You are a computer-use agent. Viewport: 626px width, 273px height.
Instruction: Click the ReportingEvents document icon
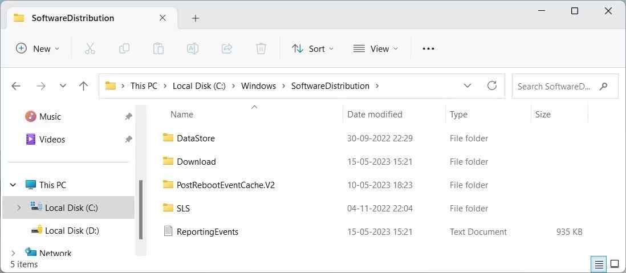(168, 231)
